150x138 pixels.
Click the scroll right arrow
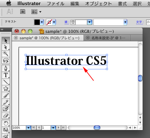[135, 127]
